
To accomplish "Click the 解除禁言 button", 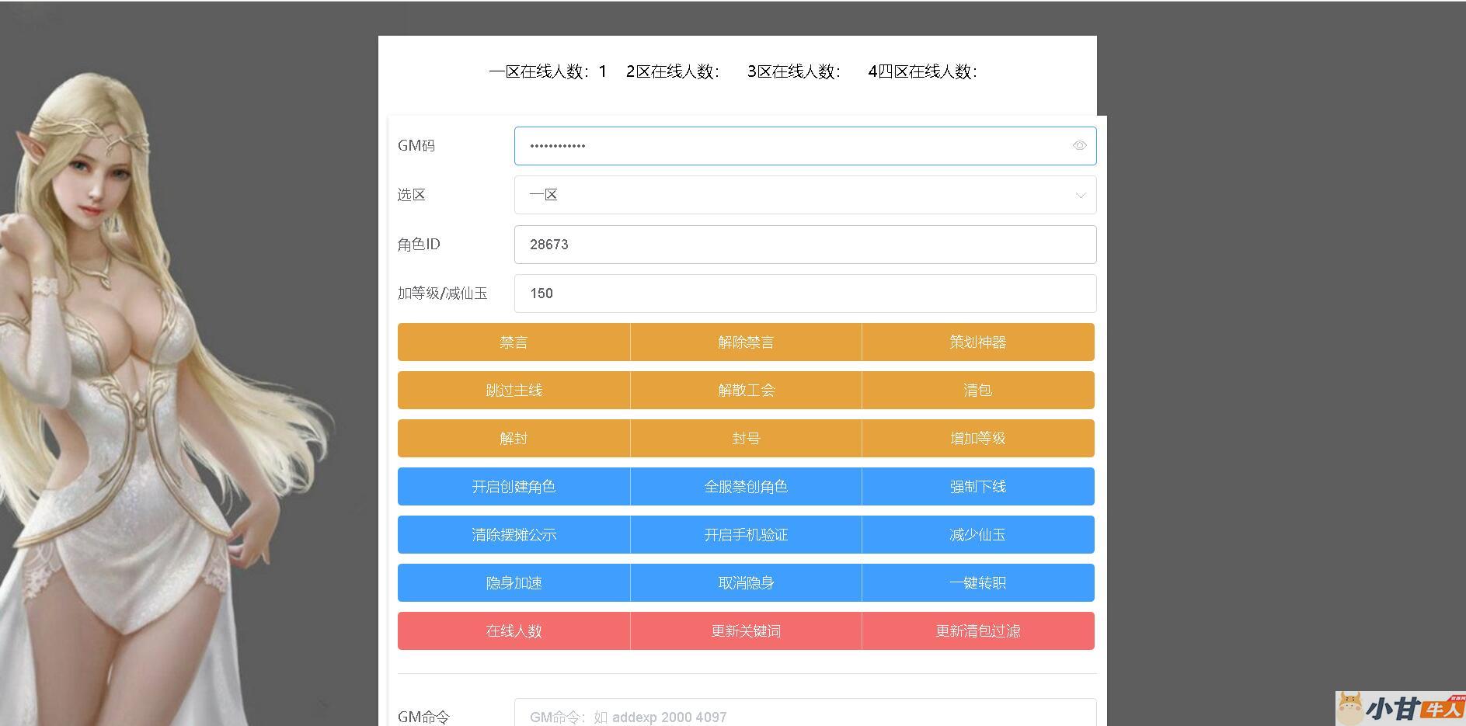I will (x=746, y=342).
